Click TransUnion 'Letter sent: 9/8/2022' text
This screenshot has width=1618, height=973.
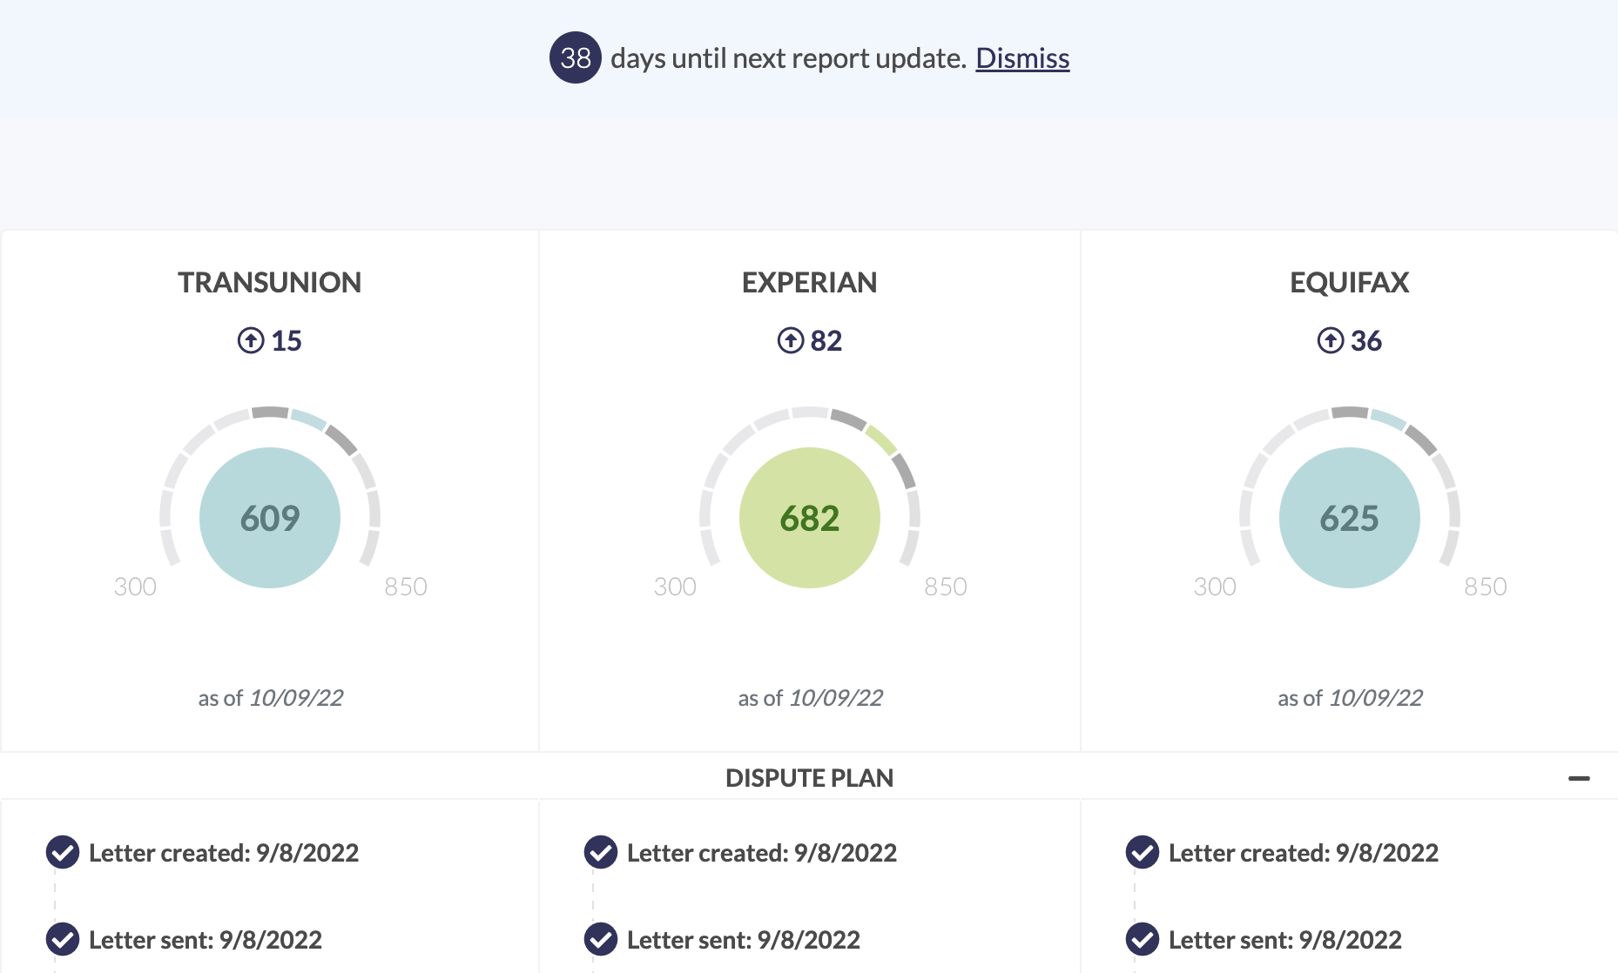click(206, 940)
